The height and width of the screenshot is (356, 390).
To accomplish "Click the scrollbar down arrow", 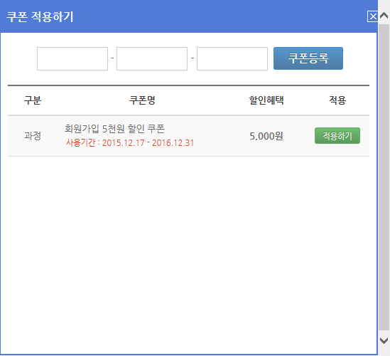I will point(384,340).
